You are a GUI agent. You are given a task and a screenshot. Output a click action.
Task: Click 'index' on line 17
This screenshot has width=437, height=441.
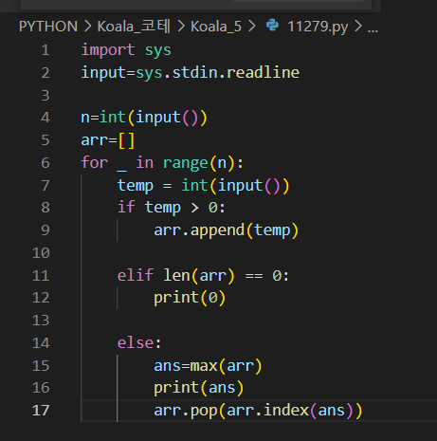pyautogui.click(x=286, y=410)
